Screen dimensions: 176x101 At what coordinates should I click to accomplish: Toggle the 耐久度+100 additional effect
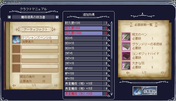click(x=86, y=23)
